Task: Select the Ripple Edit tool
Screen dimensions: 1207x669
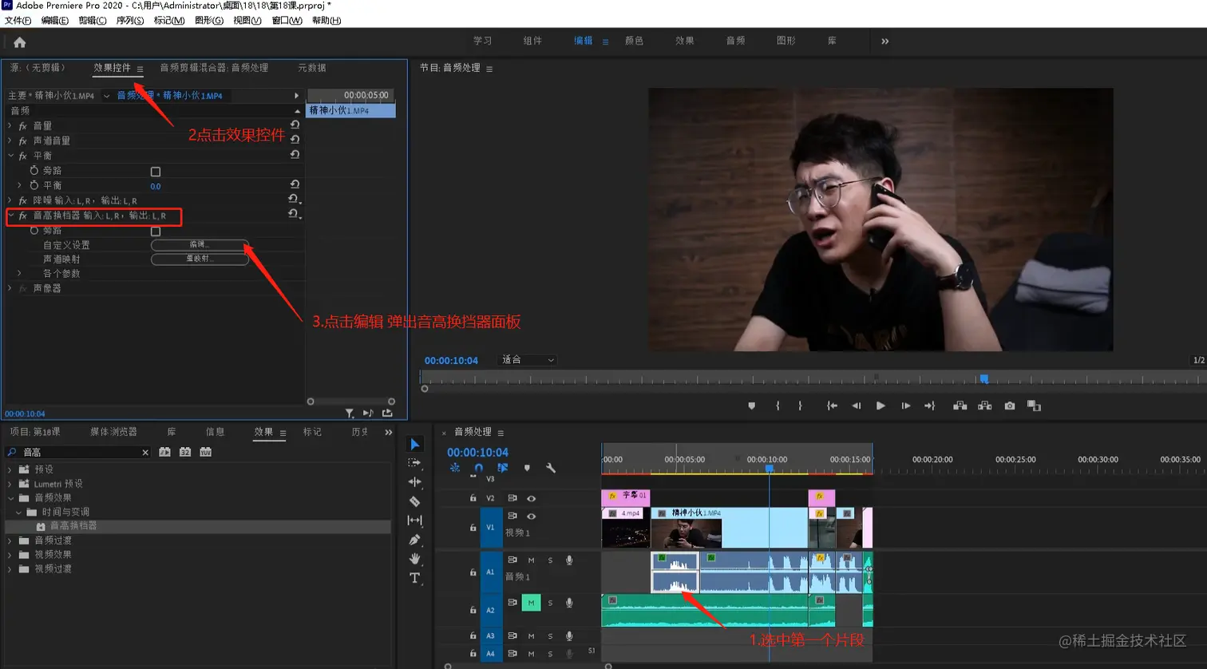Action: click(414, 482)
